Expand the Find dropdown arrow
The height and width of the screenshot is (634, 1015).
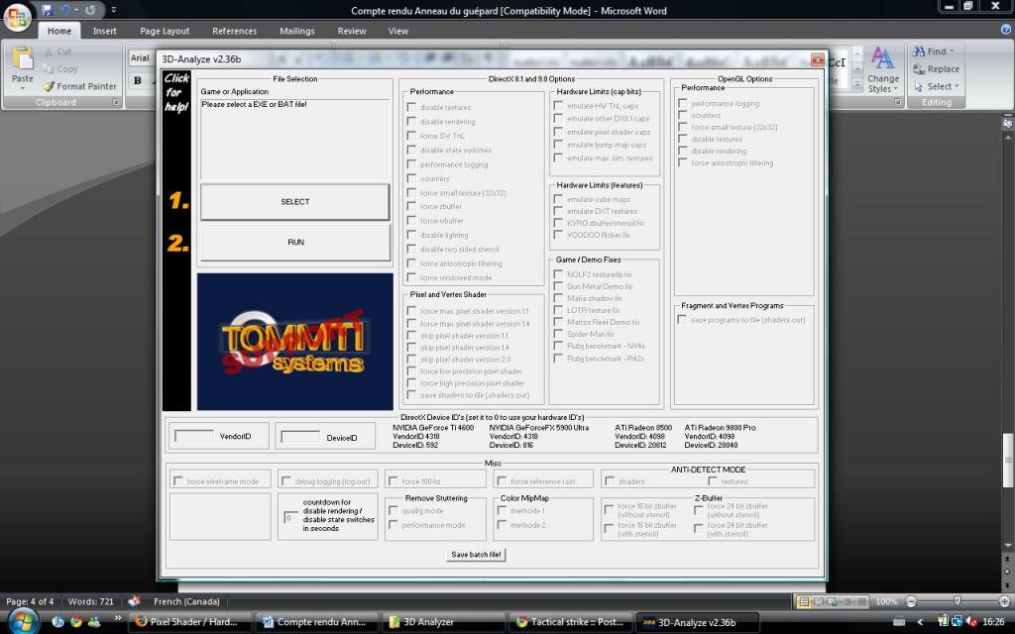952,52
